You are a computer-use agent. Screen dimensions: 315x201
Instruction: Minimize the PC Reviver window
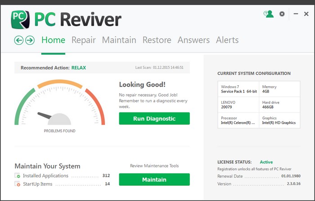[x=296, y=14]
